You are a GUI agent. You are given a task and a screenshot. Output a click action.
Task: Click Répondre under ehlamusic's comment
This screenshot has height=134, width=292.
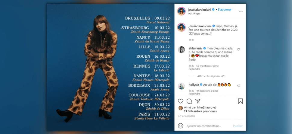[x=194, y=69]
